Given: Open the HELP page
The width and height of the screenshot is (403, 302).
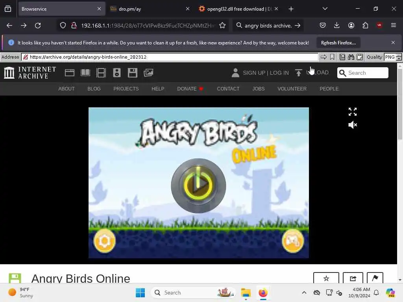Looking at the screenshot, I should [158, 89].
